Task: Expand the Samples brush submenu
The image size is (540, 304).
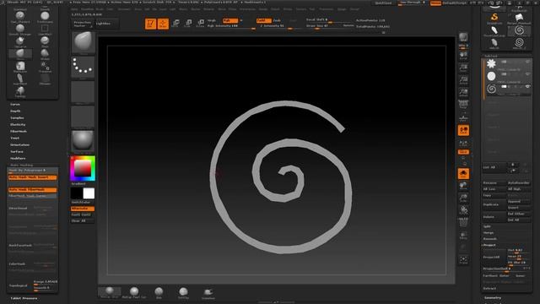Action: (x=17, y=118)
